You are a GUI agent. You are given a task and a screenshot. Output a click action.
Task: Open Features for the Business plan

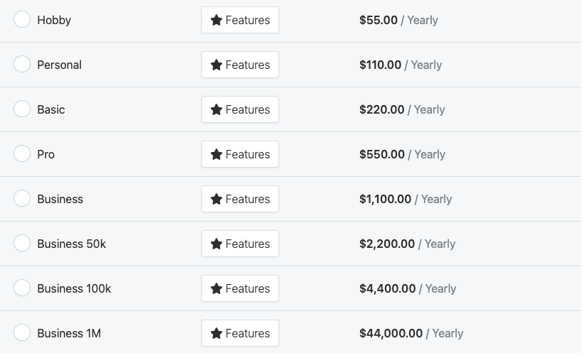[x=240, y=199]
